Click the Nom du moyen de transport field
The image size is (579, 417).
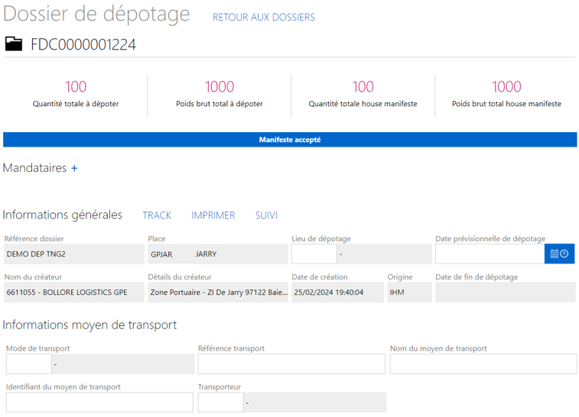pyautogui.click(x=483, y=364)
